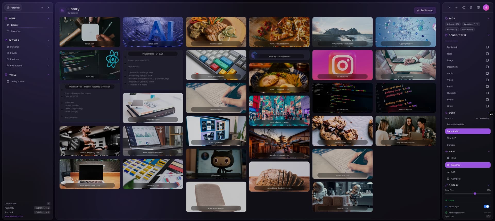Image resolution: width=495 pixels, height=221 pixels.
Task: Open View all shortcuts link
Action: click(14, 216)
